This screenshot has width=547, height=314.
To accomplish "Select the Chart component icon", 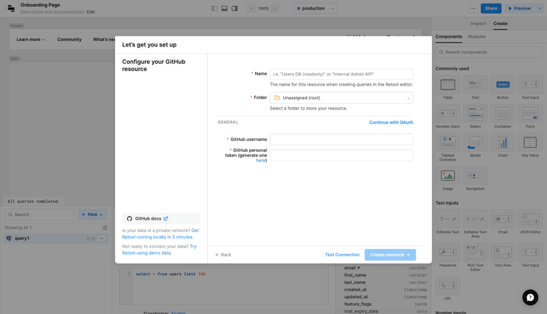I will tap(503, 143).
